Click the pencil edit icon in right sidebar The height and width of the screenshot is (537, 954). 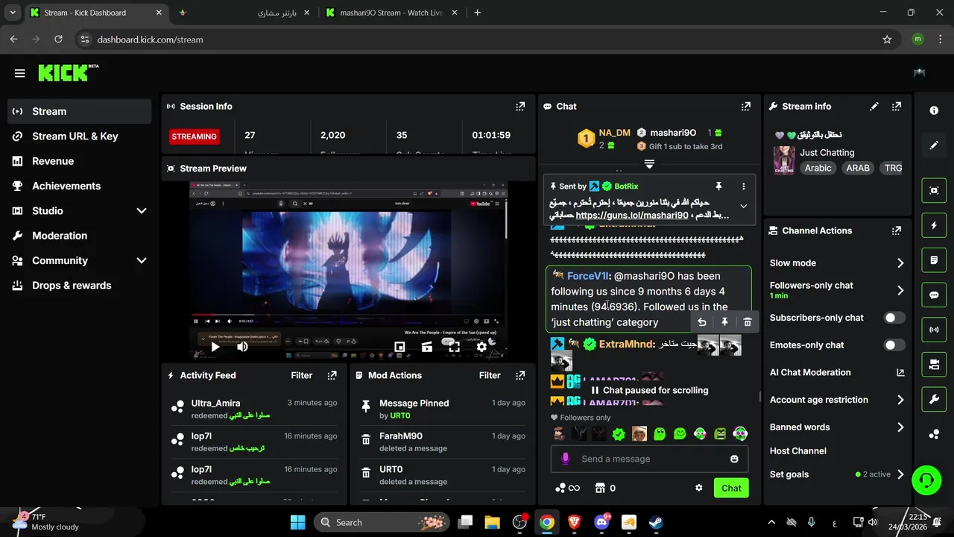point(934,145)
